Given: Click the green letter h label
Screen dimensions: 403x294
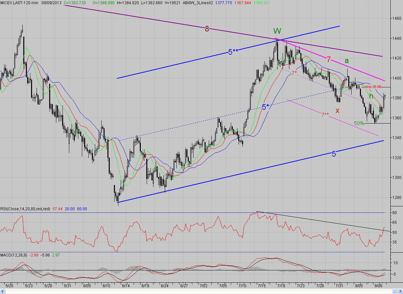Looking at the screenshot, I should 371,96.
